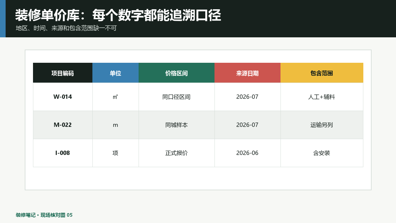Click the 包含范围 column header
The height and width of the screenshot is (223, 396).
pyautogui.click(x=322, y=73)
